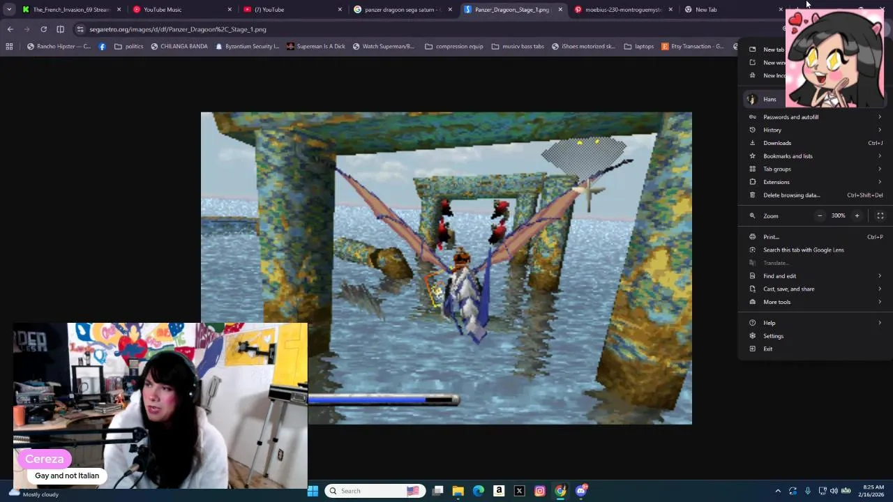893x502 pixels.
Task: Open Instagram from taskbar
Action: pyautogui.click(x=539, y=491)
